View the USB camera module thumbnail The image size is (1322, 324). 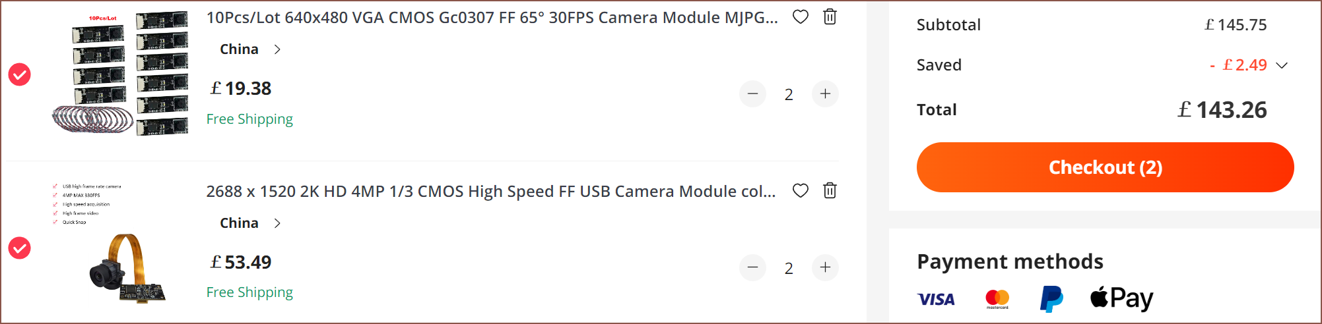[x=109, y=244]
